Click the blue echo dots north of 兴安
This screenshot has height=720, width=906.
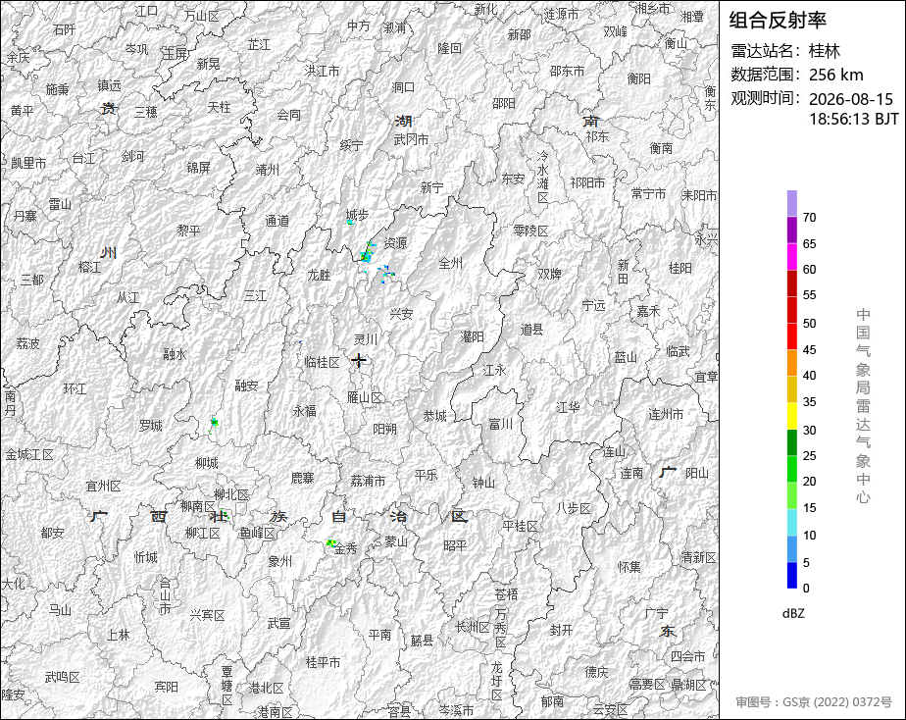386,272
